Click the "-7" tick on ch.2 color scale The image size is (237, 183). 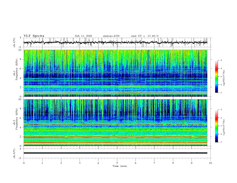pos(221,142)
